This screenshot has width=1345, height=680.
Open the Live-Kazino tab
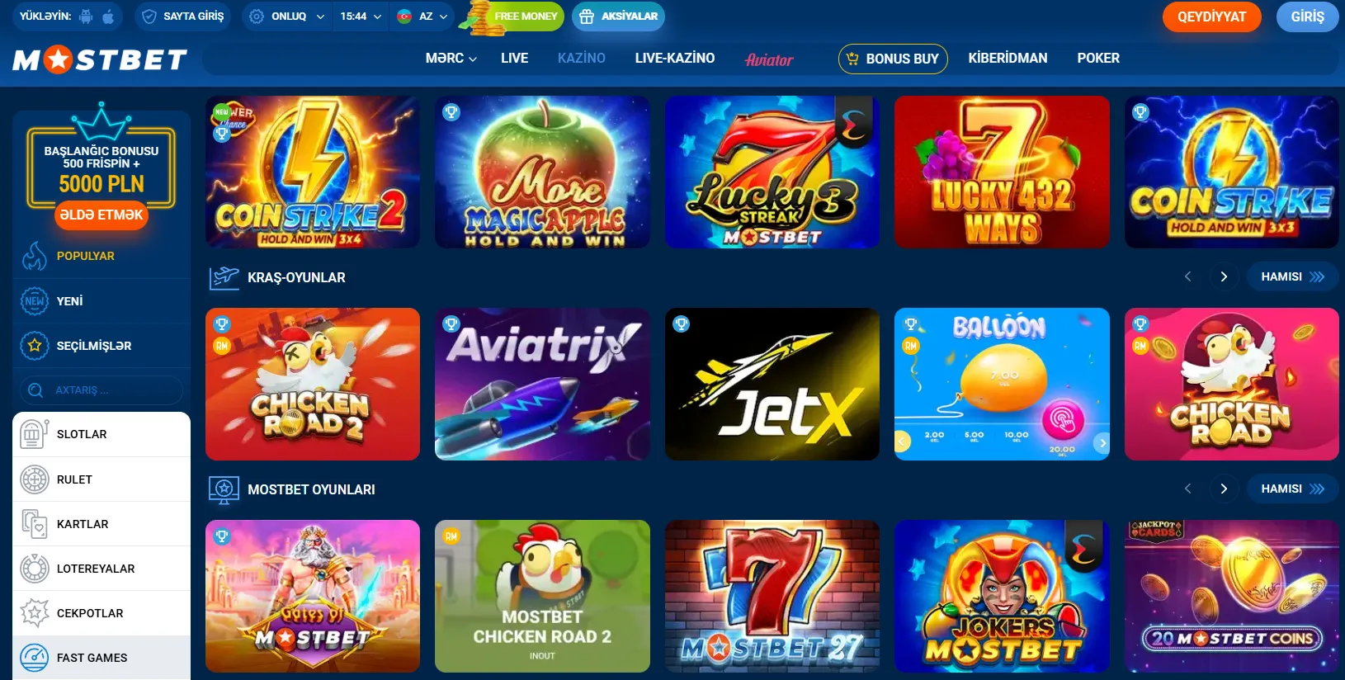675,59
